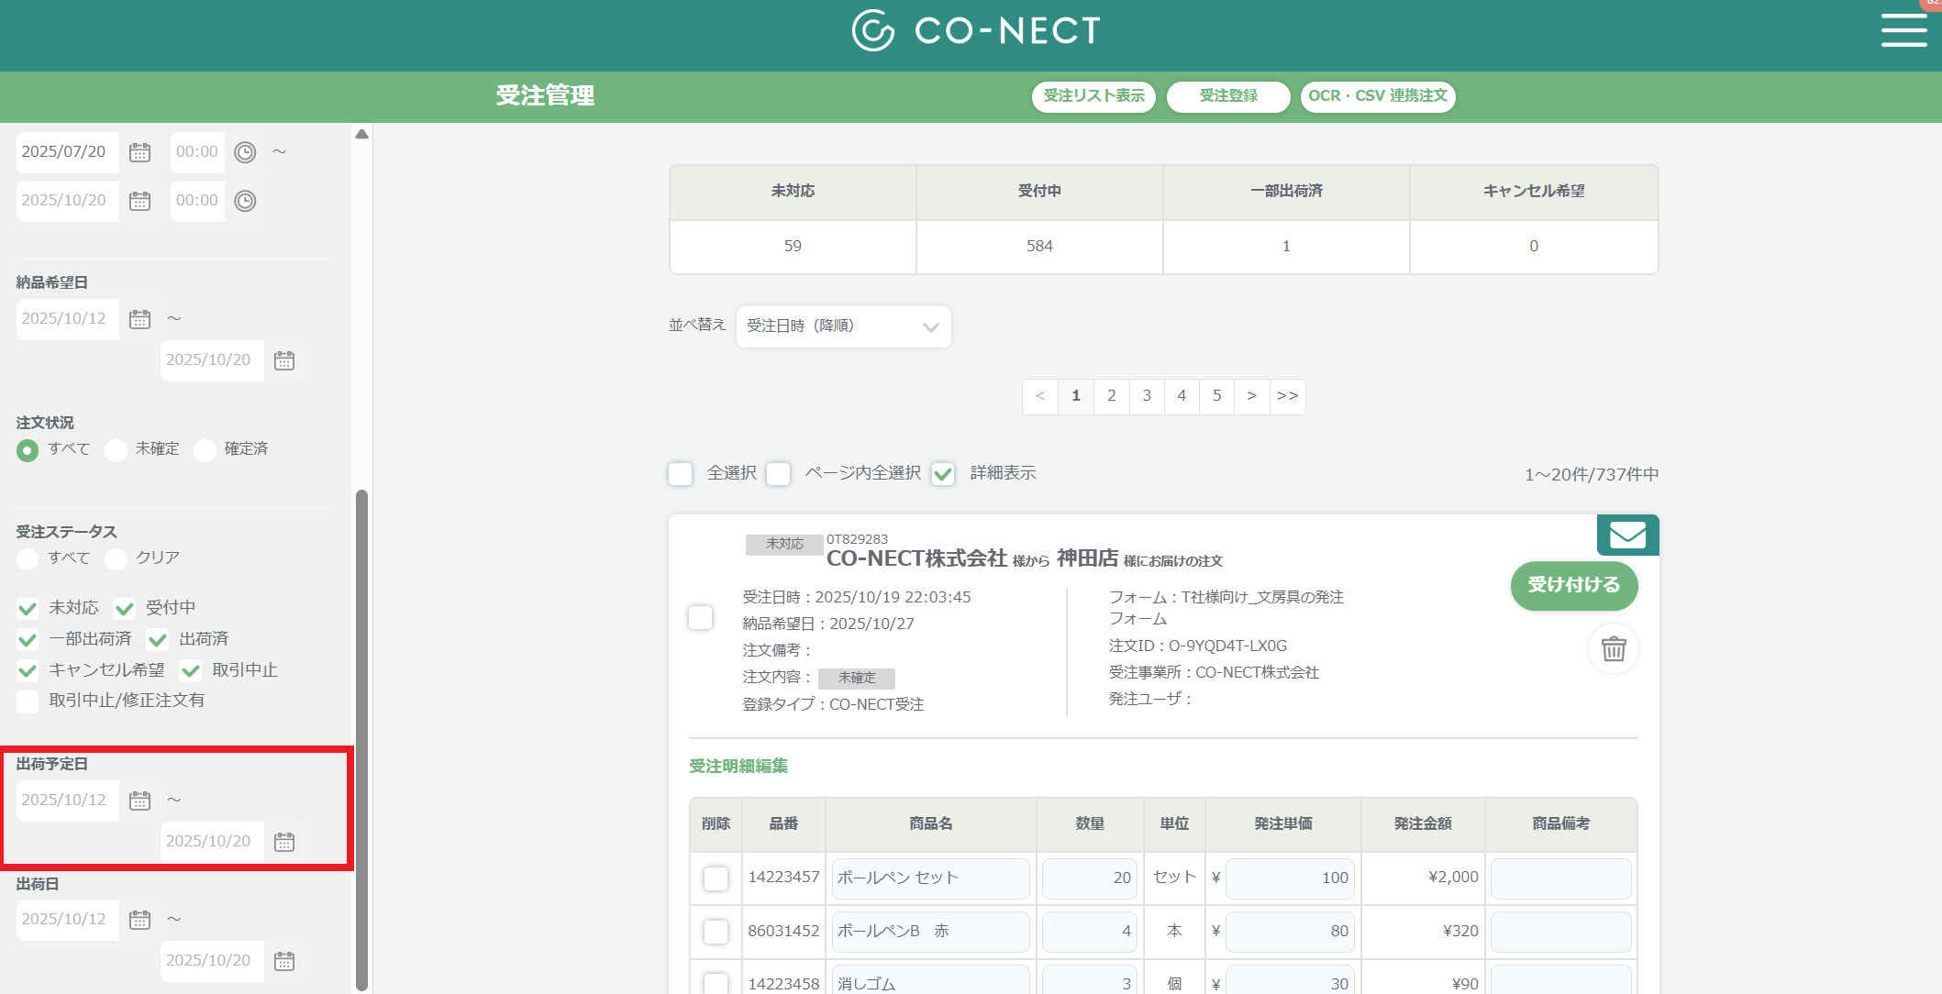
Task: Click the 2025/07/20 order date field
Action: point(67,152)
